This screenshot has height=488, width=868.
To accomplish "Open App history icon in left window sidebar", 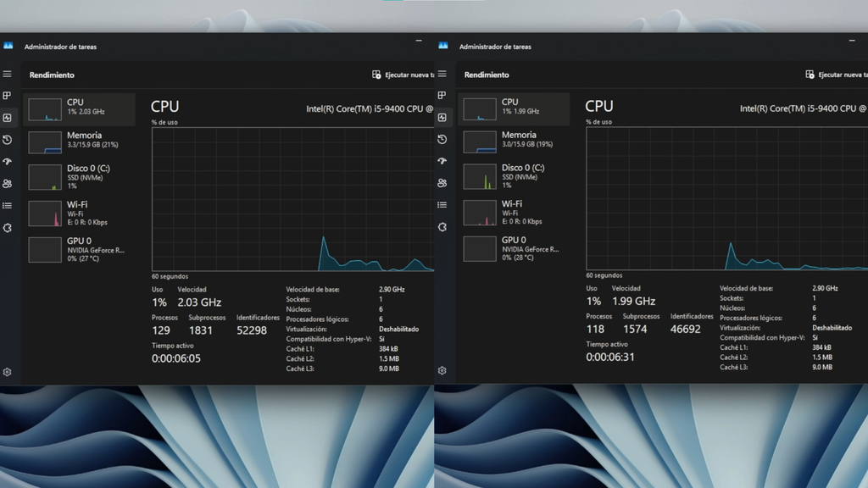I will coord(7,140).
